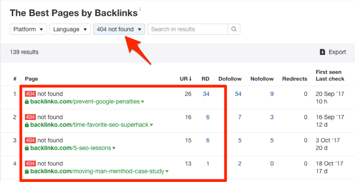Sort by the RD column header

[x=205, y=79]
